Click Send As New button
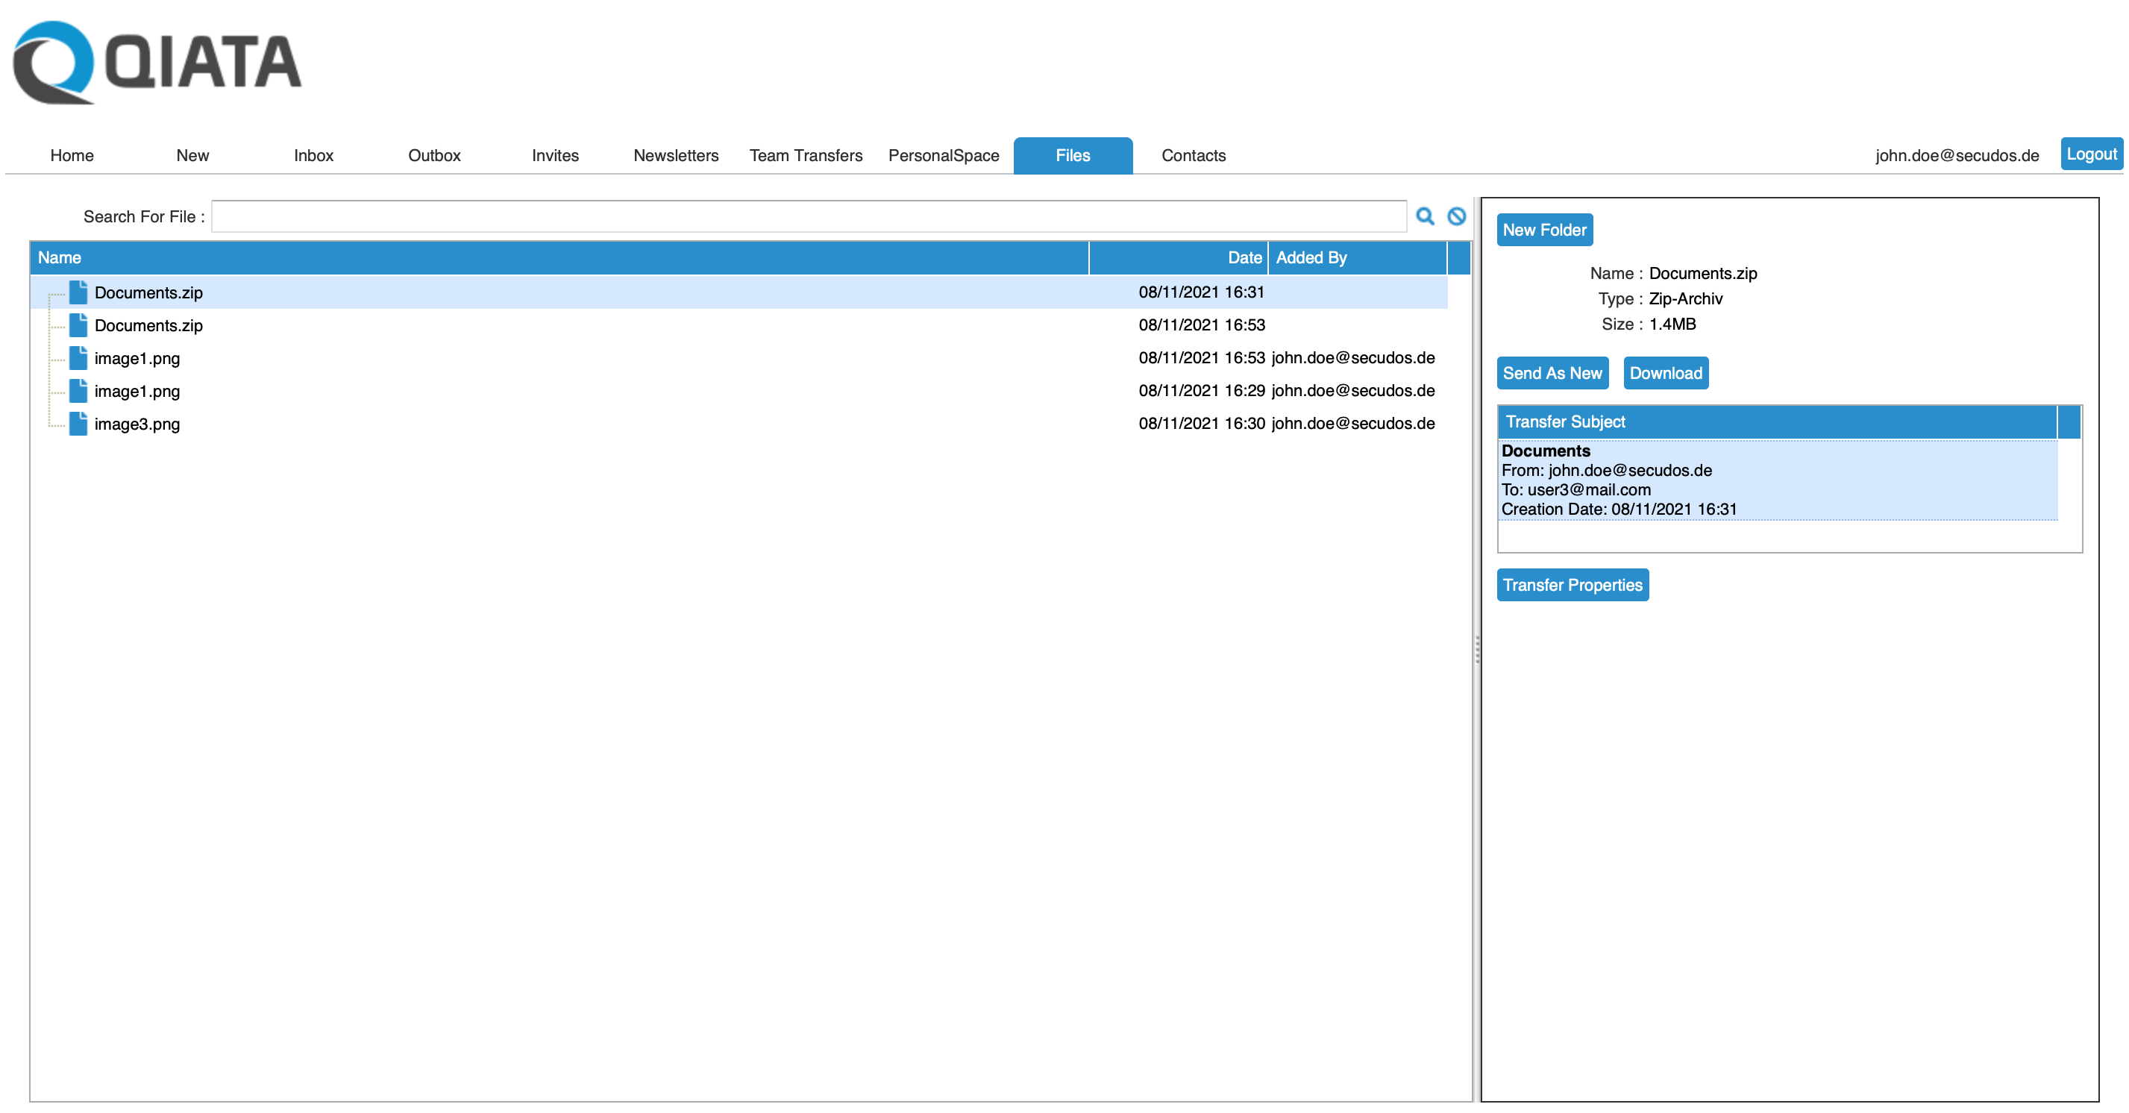The width and height of the screenshot is (2129, 1113). pyautogui.click(x=1552, y=374)
